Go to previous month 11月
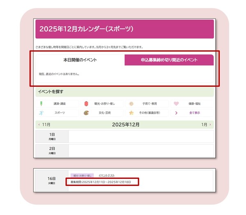 (x=44, y=125)
